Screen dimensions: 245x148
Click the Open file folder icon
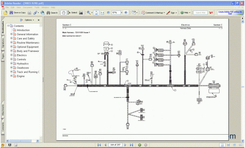point(5,13)
